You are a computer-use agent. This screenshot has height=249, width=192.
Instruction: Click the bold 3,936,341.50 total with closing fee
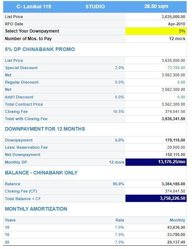tap(173, 119)
